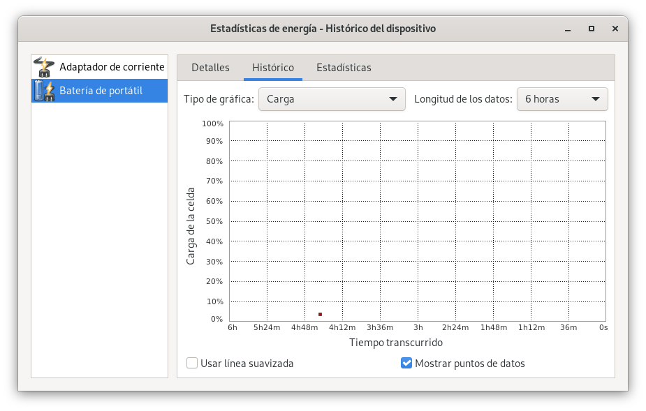Click the Usar línea suavizada label
Image resolution: width=646 pixels, height=411 pixels.
click(247, 363)
